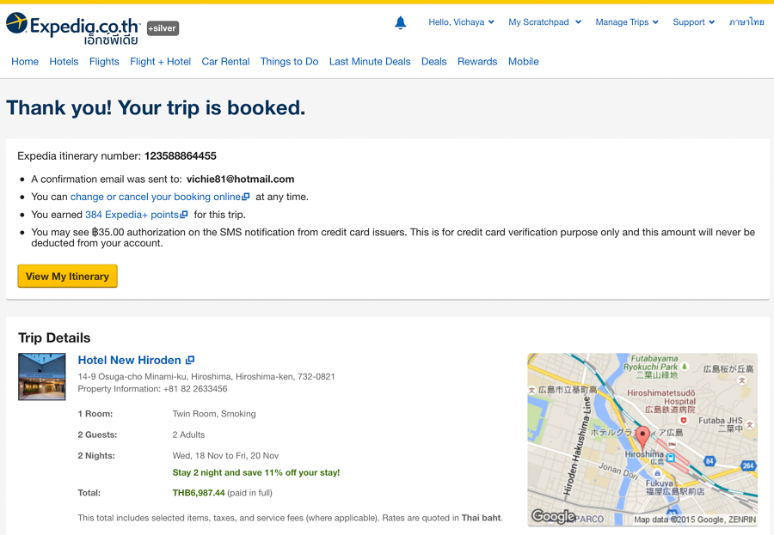This screenshot has width=774, height=535.
Task: Click external-link icon next to Hotel New Hiroden
Action: (x=190, y=360)
